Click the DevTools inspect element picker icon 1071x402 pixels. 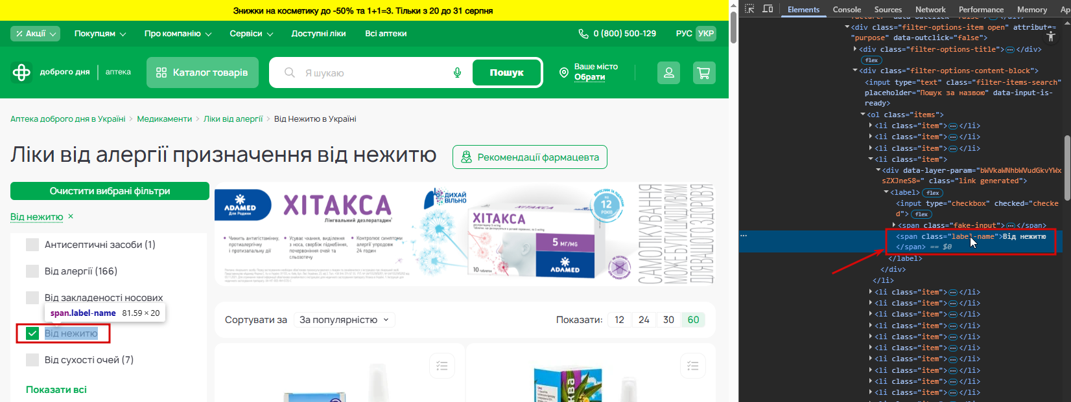coord(749,9)
